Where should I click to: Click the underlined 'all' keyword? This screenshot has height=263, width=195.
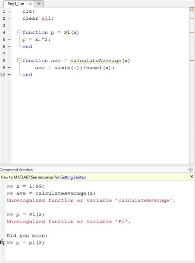click(x=46, y=18)
